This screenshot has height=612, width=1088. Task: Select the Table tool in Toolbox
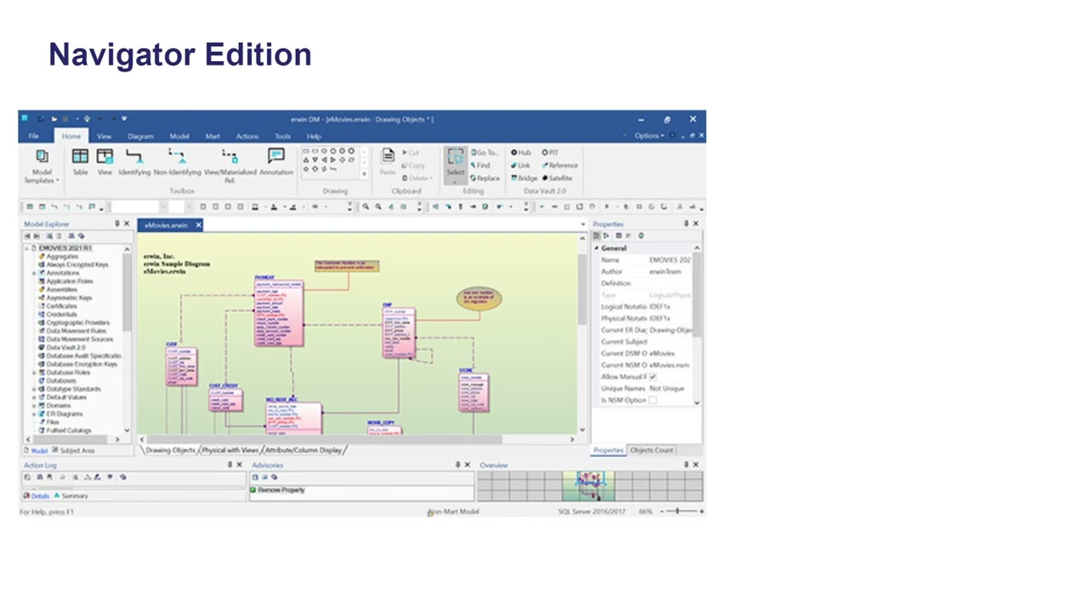80,161
